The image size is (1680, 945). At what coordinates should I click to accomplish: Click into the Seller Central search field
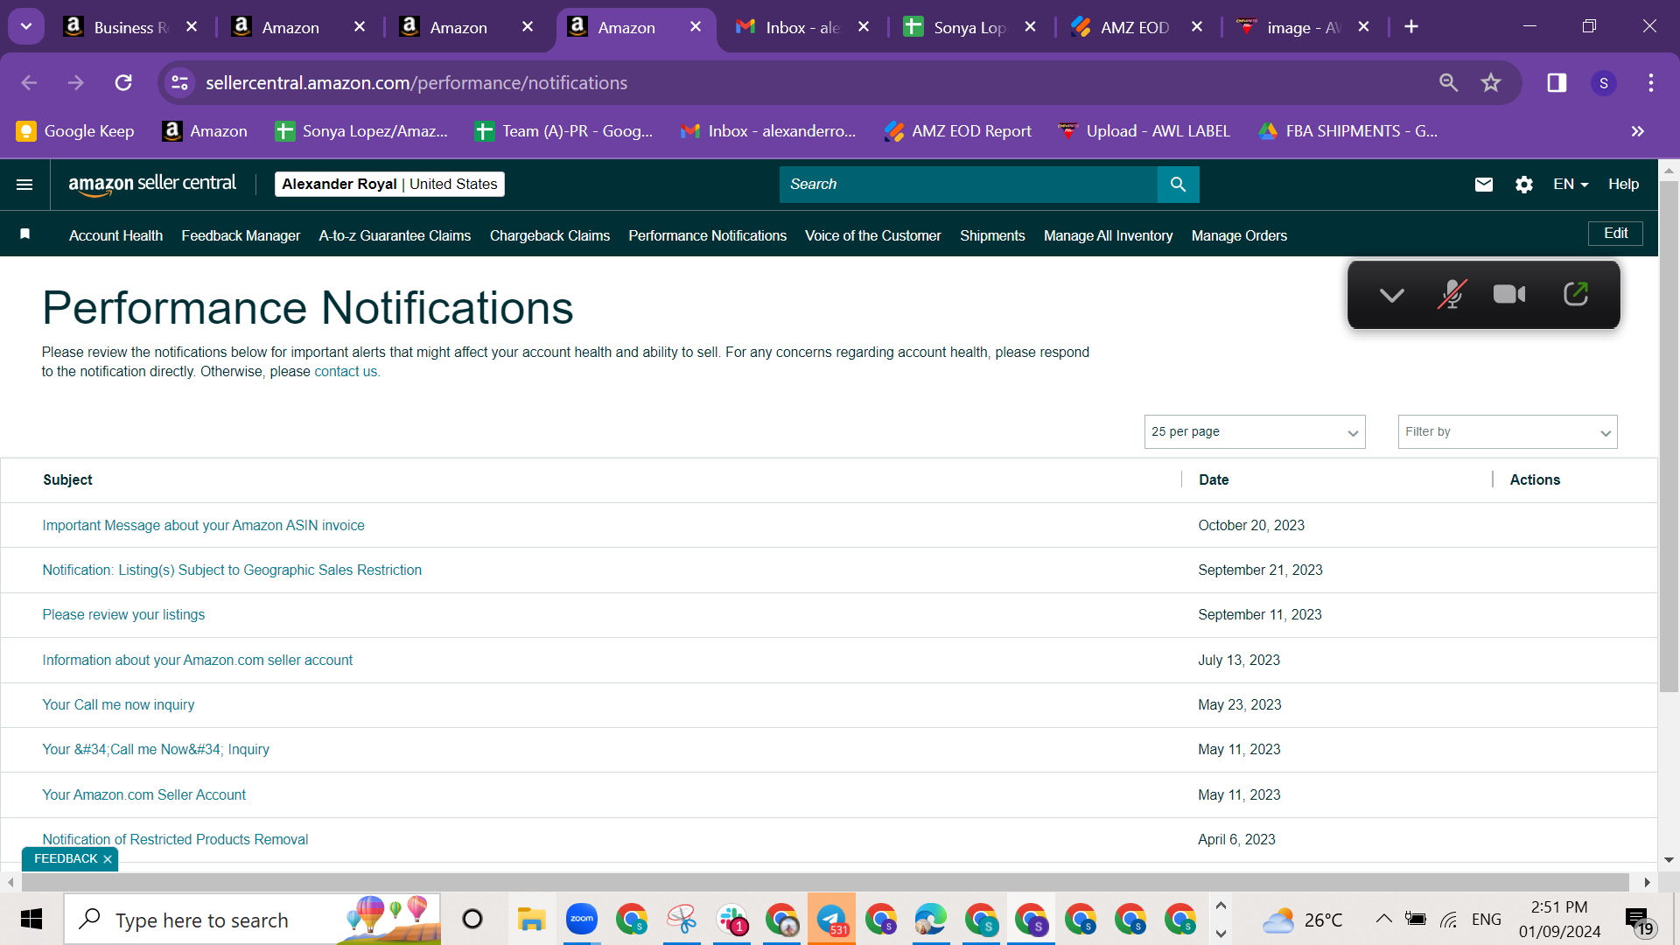coord(968,185)
